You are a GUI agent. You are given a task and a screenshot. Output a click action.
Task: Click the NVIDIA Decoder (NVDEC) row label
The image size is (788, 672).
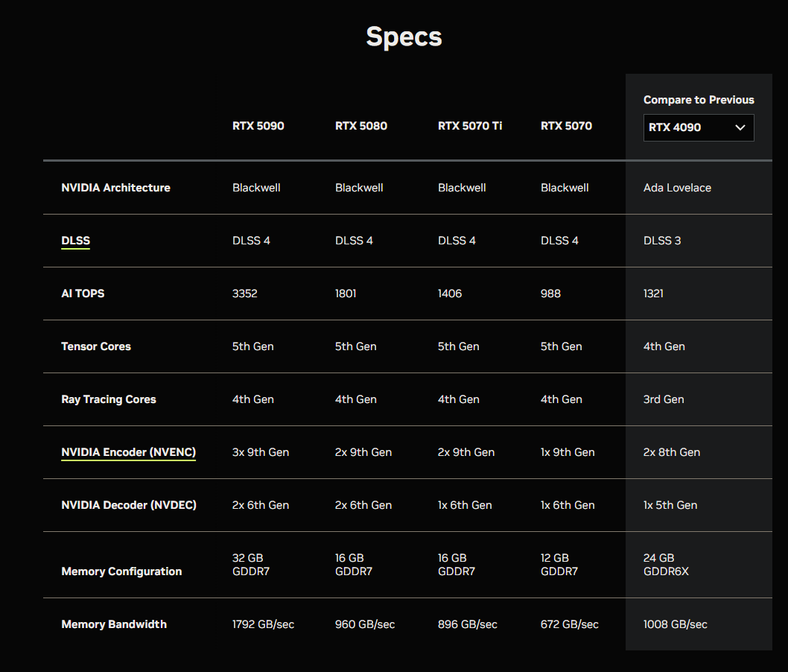(129, 505)
